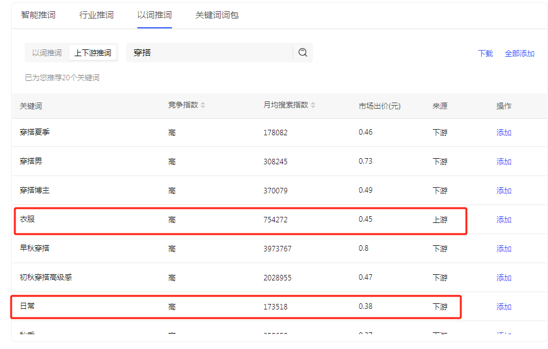Click 全部添加 to add all keywords
548x349 pixels.
click(x=520, y=54)
